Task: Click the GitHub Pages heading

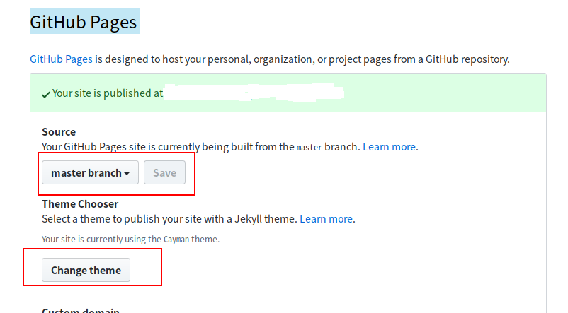Action: (84, 22)
